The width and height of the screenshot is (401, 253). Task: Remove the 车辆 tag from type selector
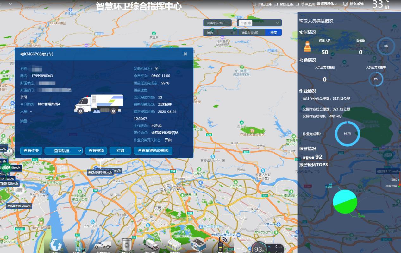249,23
